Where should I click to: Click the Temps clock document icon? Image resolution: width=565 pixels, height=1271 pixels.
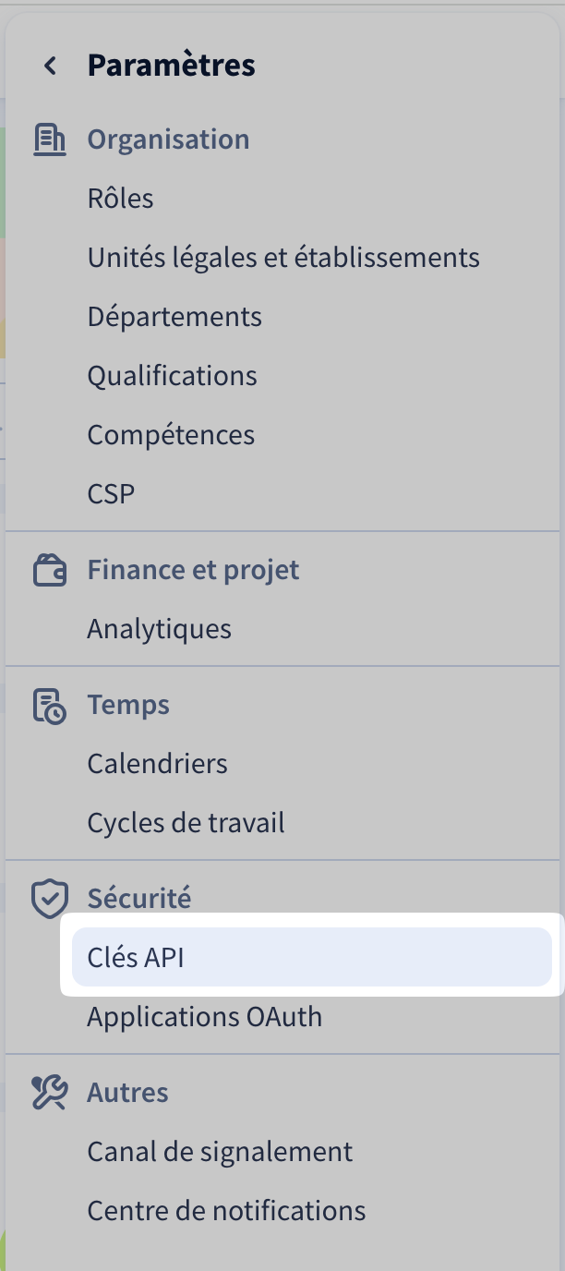[49, 705]
